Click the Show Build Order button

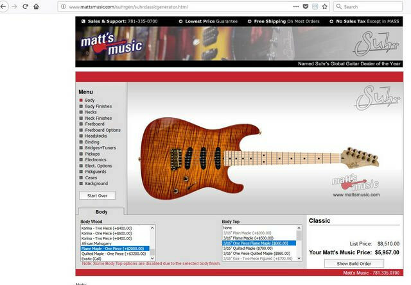[x=354, y=264]
